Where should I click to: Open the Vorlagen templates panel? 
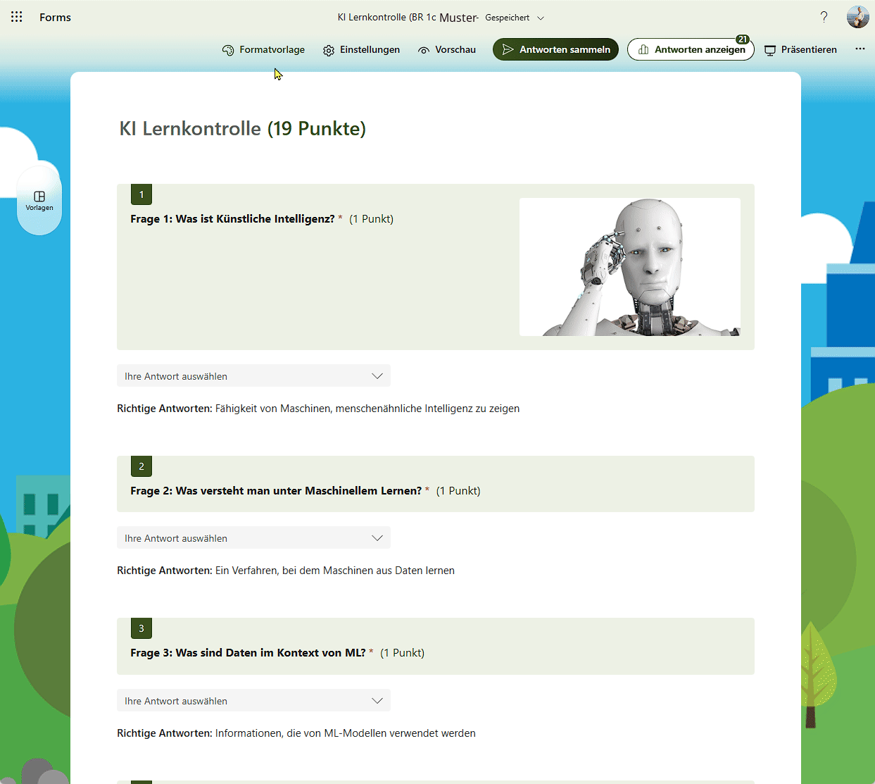[39, 201]
